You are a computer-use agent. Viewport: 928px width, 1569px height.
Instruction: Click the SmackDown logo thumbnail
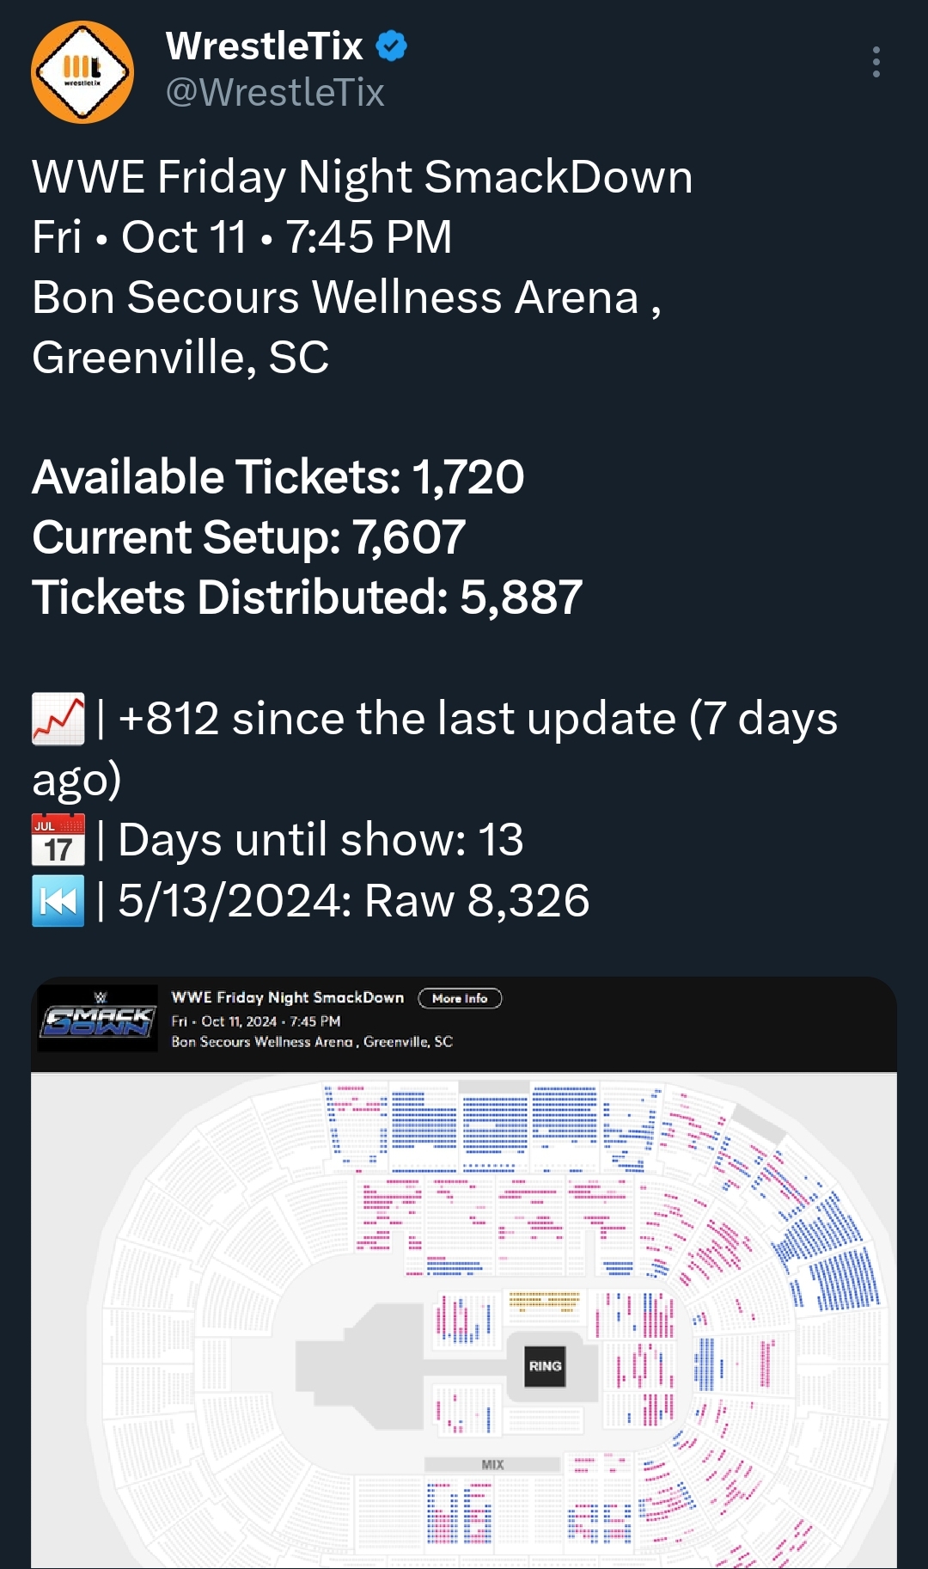tap(98, 1019)
